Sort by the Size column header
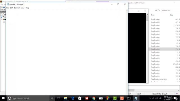180x101 pixels. (x=171, y=15)
